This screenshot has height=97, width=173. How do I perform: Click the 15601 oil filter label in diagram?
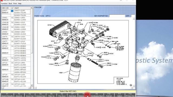(x=61, y=73)
